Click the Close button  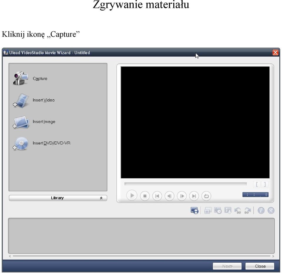[260, 266]
